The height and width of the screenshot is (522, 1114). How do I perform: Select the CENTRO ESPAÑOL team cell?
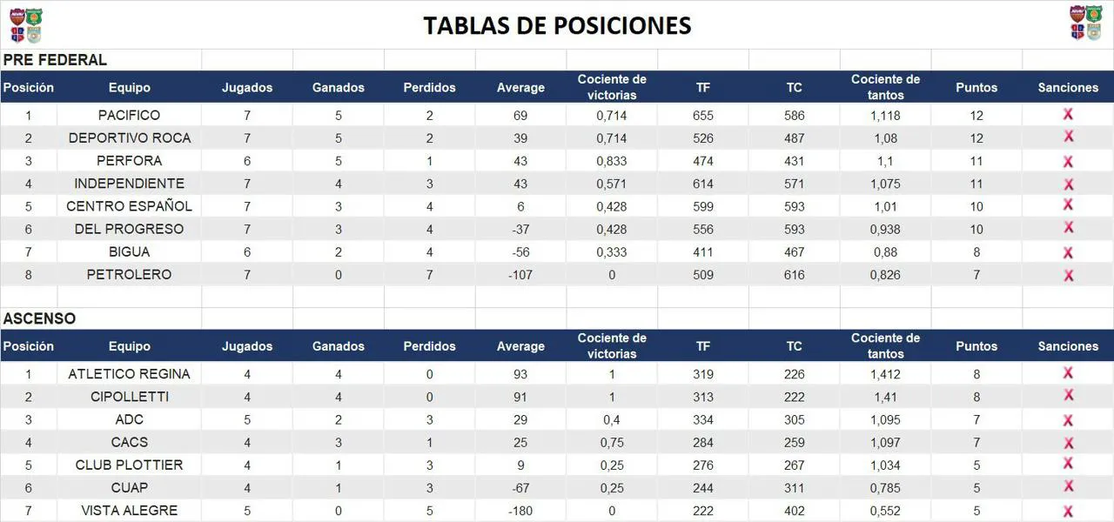coord(129,206)
